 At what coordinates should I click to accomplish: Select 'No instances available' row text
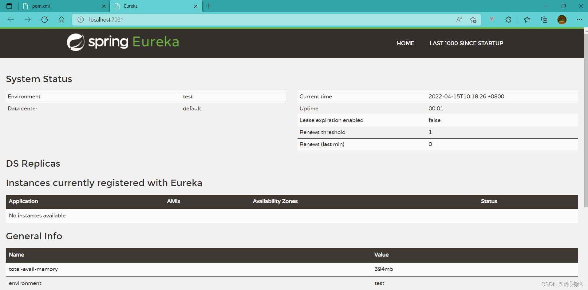pos(37,216)
